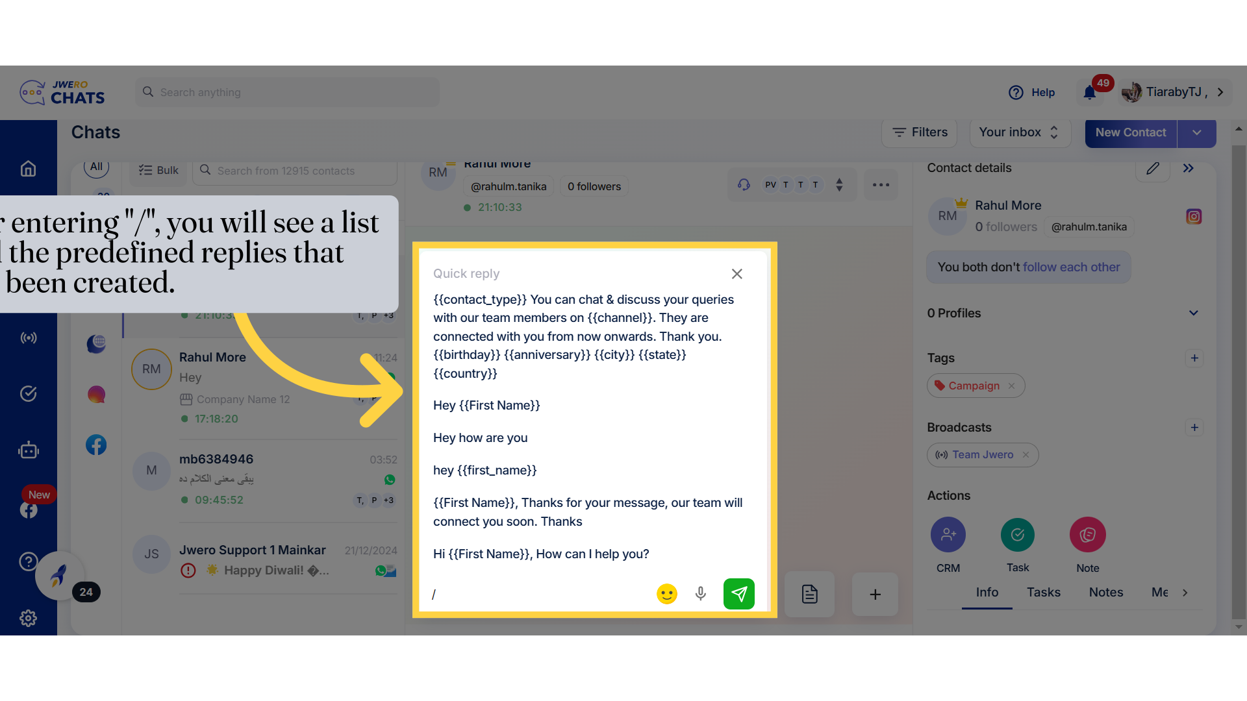
Task: Click the Task action icon
Action: (1017, 535)
